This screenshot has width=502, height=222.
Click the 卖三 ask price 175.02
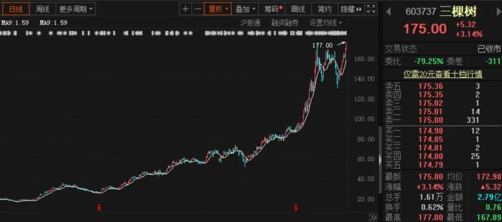pos(430,103)
